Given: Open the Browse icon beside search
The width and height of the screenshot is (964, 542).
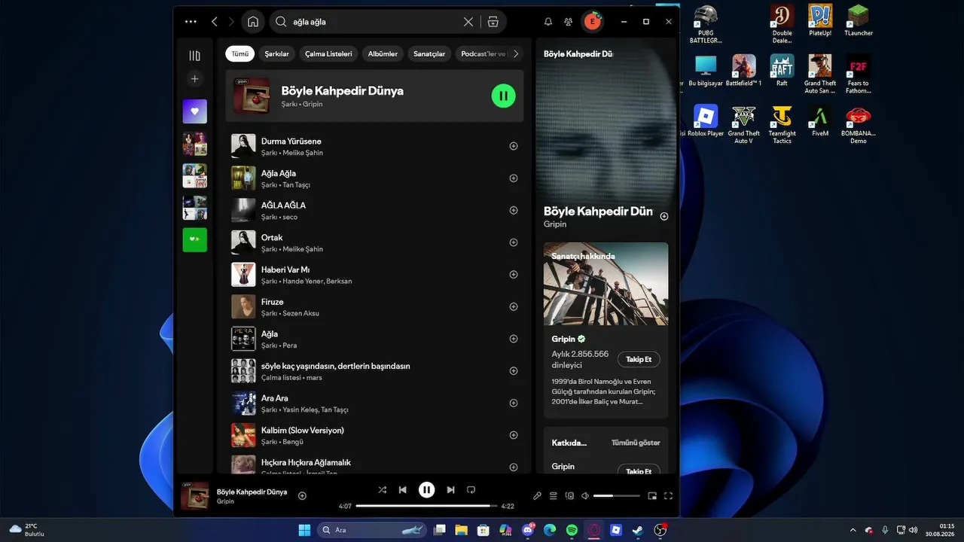Looking at the screenshot, I should 493,22.
